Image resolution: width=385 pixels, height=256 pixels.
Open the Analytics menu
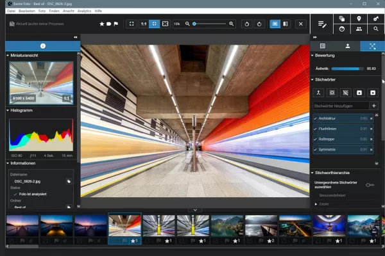[x=84, y=11]
